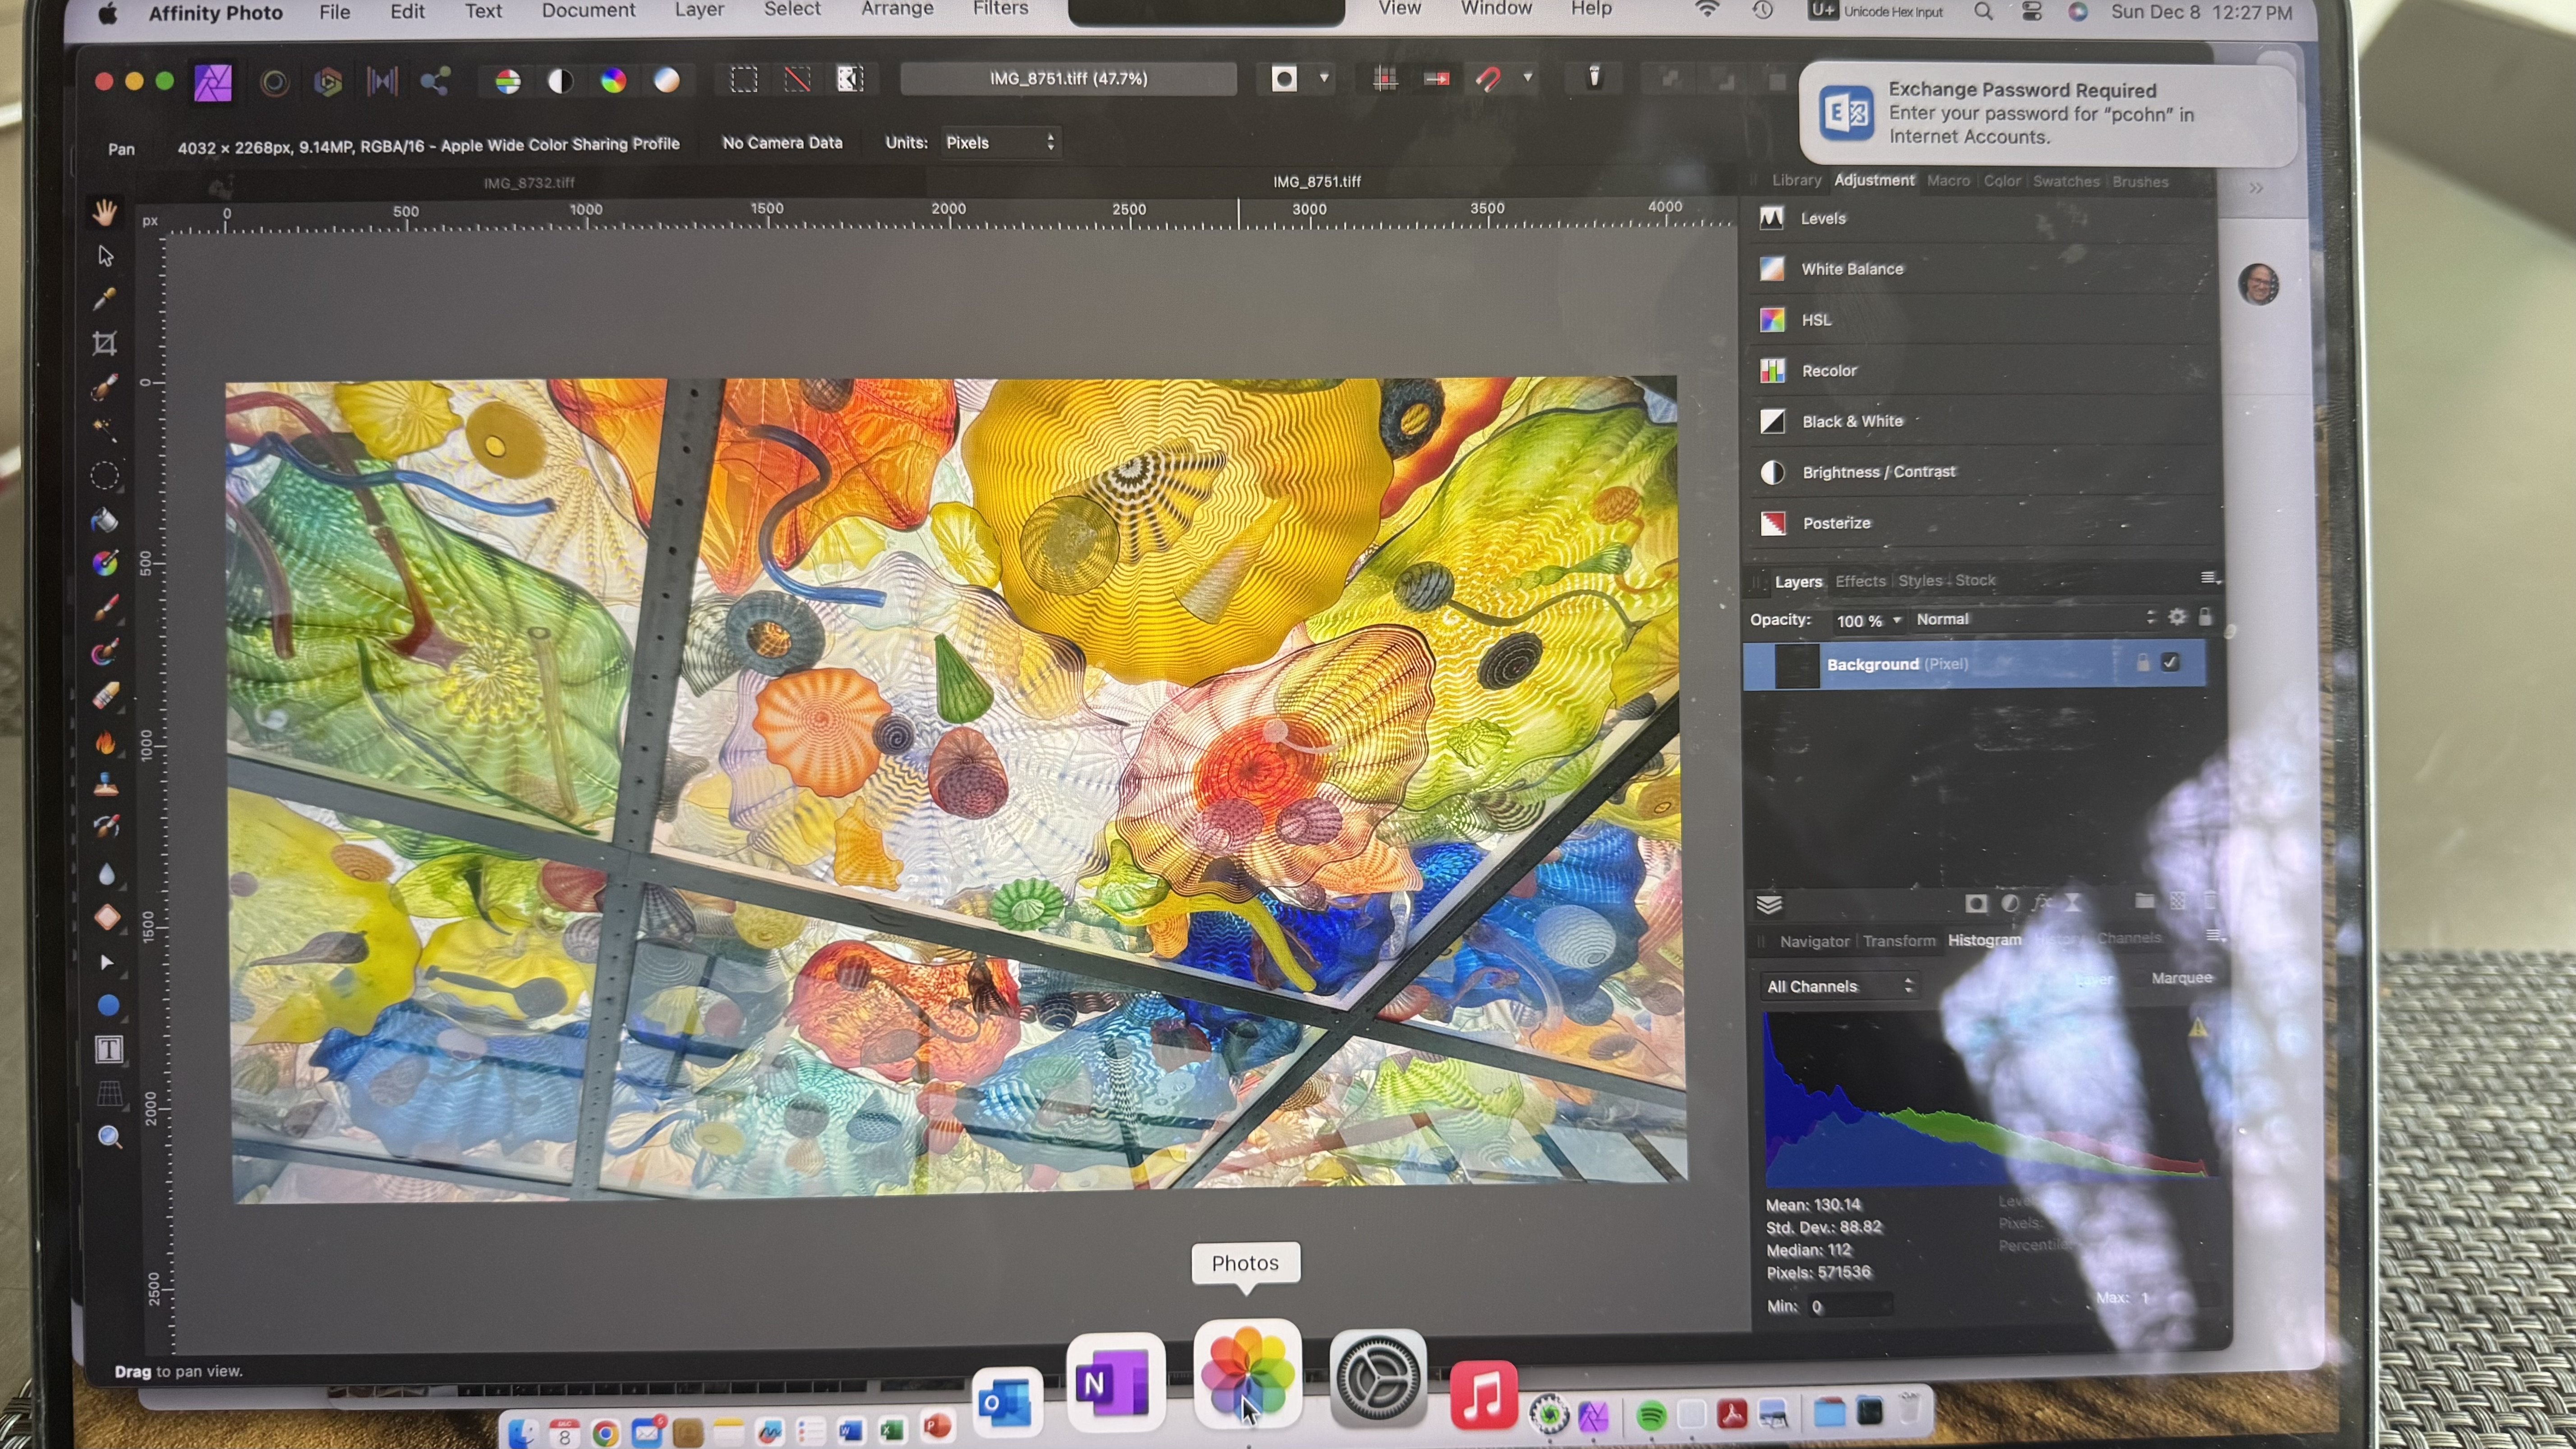The image size is (2576, 1449).
Task: Select the Zoom tool
Action: pos(110,1137)
